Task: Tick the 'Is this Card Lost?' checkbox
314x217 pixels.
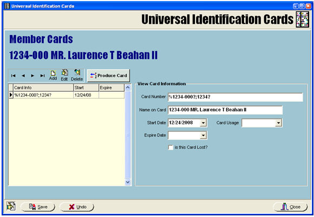Action: pyautogui.click(x=171, y=148)
